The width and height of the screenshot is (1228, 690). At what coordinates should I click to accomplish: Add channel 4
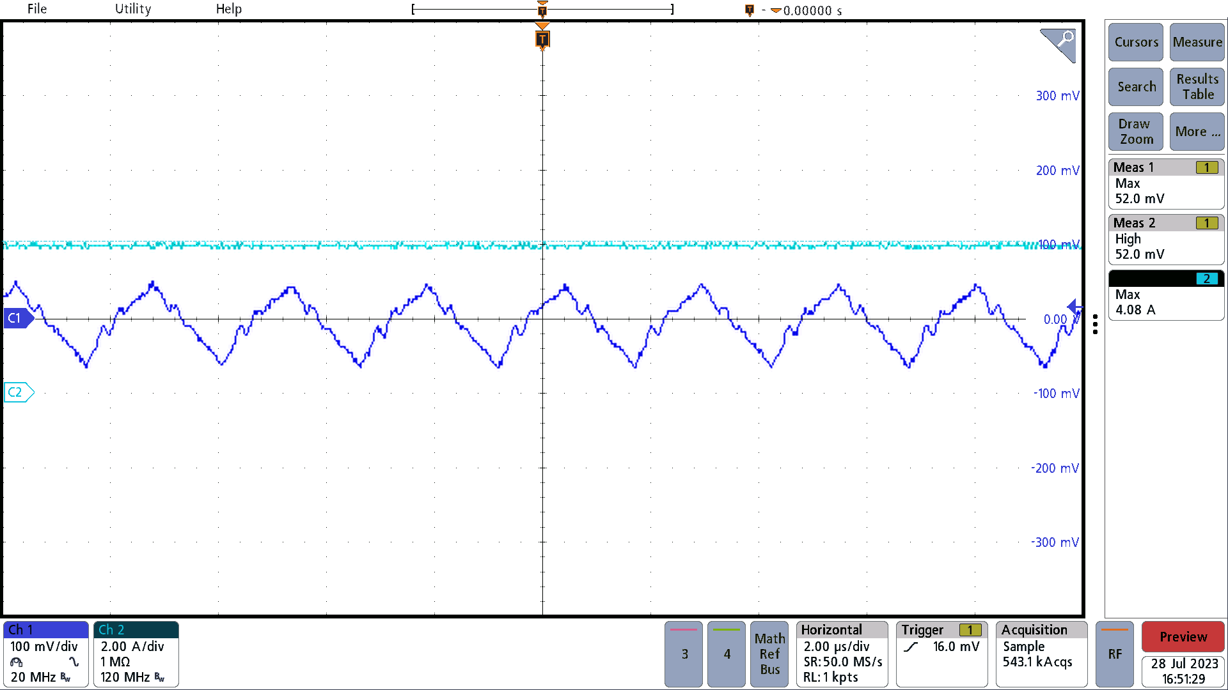tap(727, 654)
